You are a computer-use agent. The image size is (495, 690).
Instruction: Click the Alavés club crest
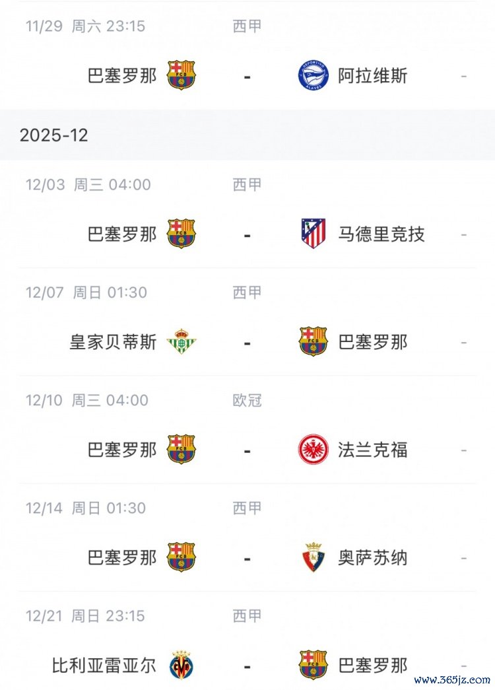click(x=313, y=75)
